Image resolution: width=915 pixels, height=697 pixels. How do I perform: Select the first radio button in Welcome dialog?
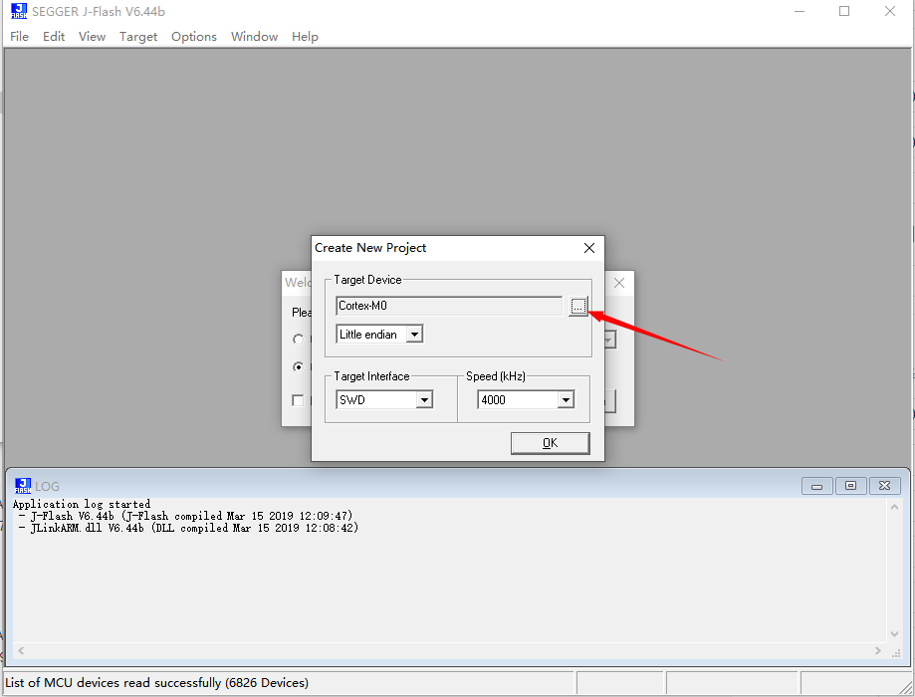coord(298,340)
